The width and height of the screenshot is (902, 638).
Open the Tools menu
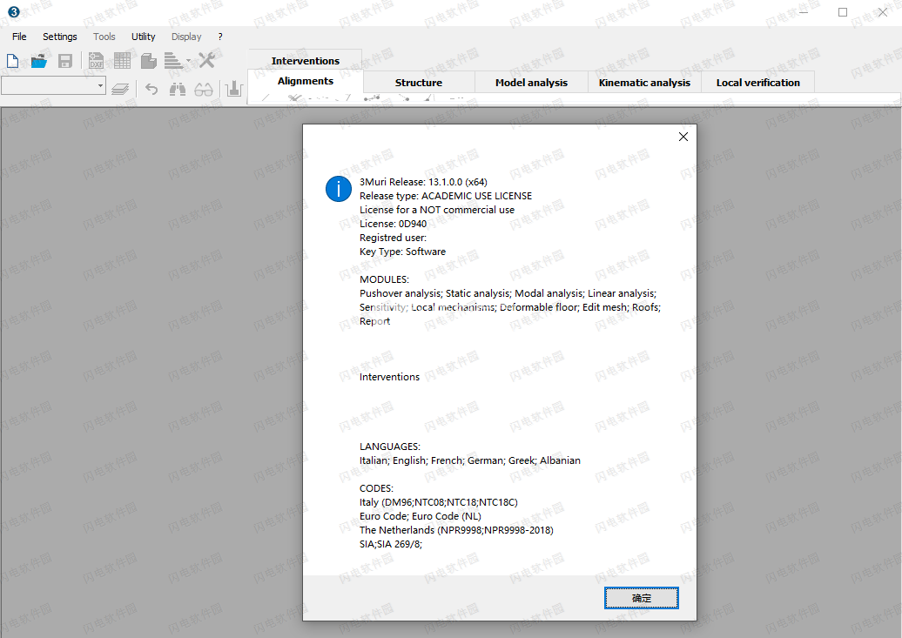tap(104, 37)
